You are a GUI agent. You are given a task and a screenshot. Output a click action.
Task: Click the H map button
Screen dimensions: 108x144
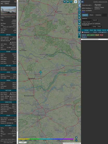click(x=68, y=2)
